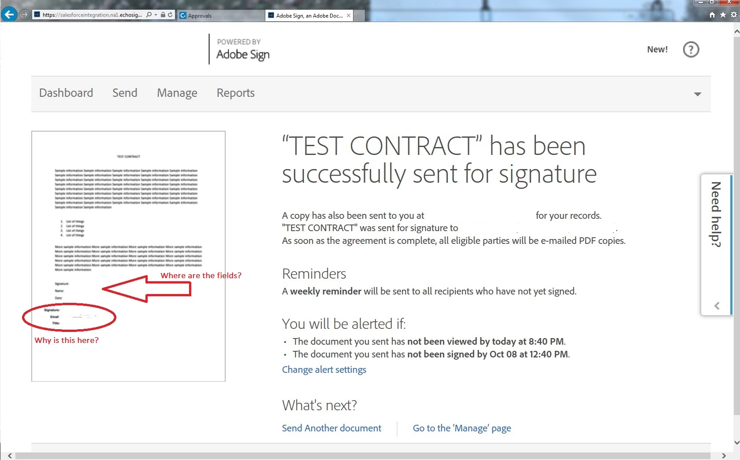Click the 'You will be alerted if:' heading
Image resolution: width=740 pixels, height=460 pixels.
click(344, 324)
